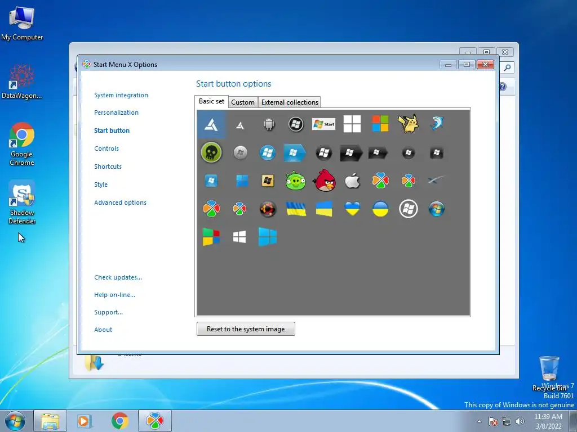The width and height of the screenshot is (577, 432).
Task: Select the red Angry Bird icon
Action: pos(324,181)
